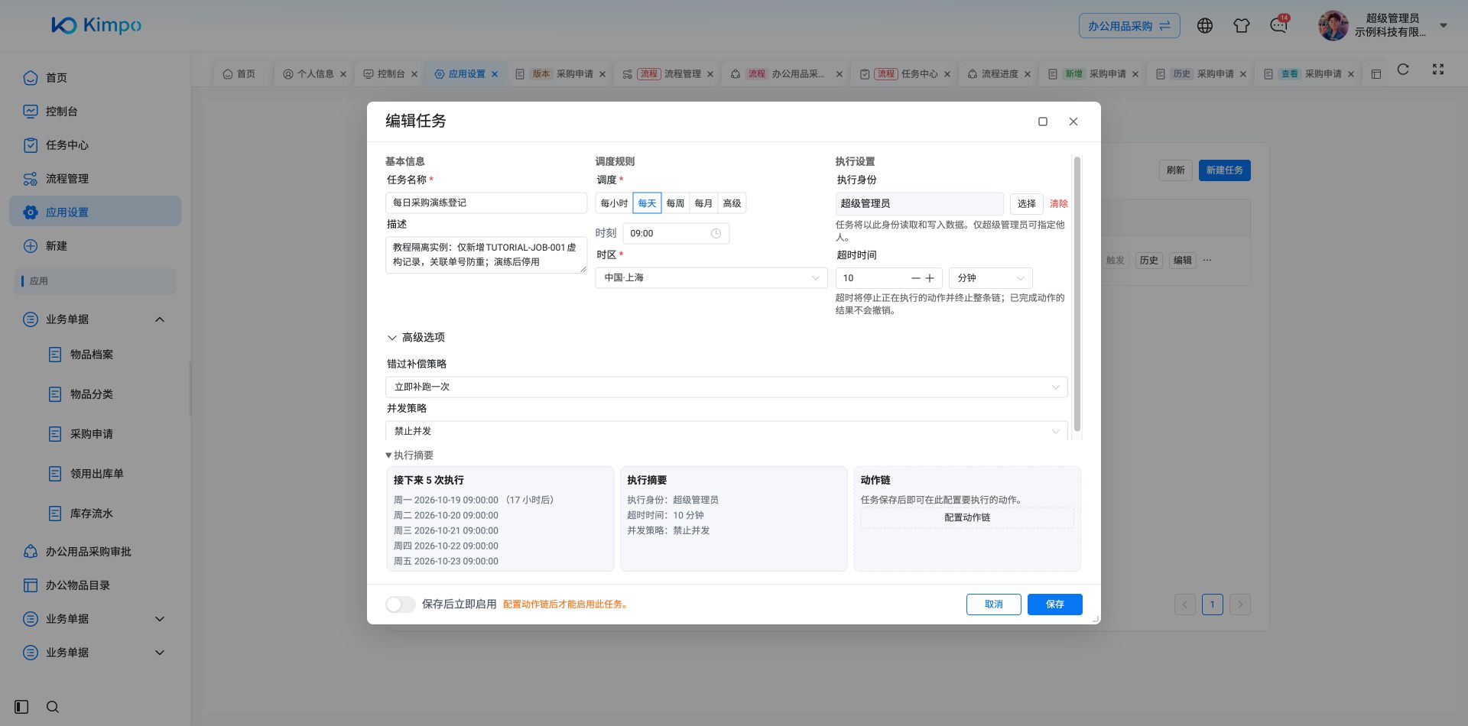This screenshot has height=726, width=1468.
Task: Click the fullscreen icon in tab bar
Action: click(1438, 70)
